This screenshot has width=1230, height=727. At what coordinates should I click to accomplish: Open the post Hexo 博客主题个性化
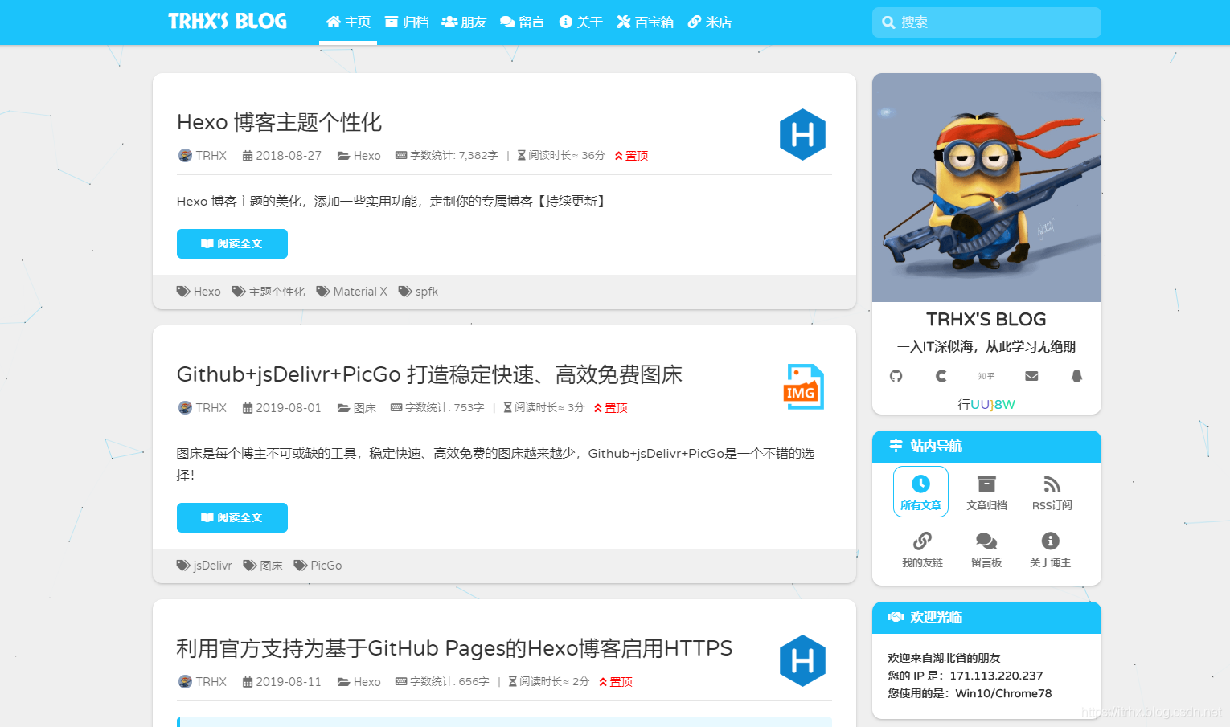point(279,122)
